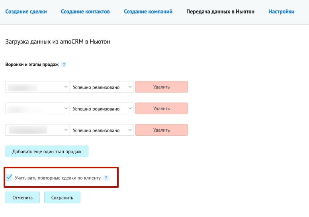309x217 pixels.
Task: Click 'Добавить еще один этап продаж' button
Action: [47, 152]
